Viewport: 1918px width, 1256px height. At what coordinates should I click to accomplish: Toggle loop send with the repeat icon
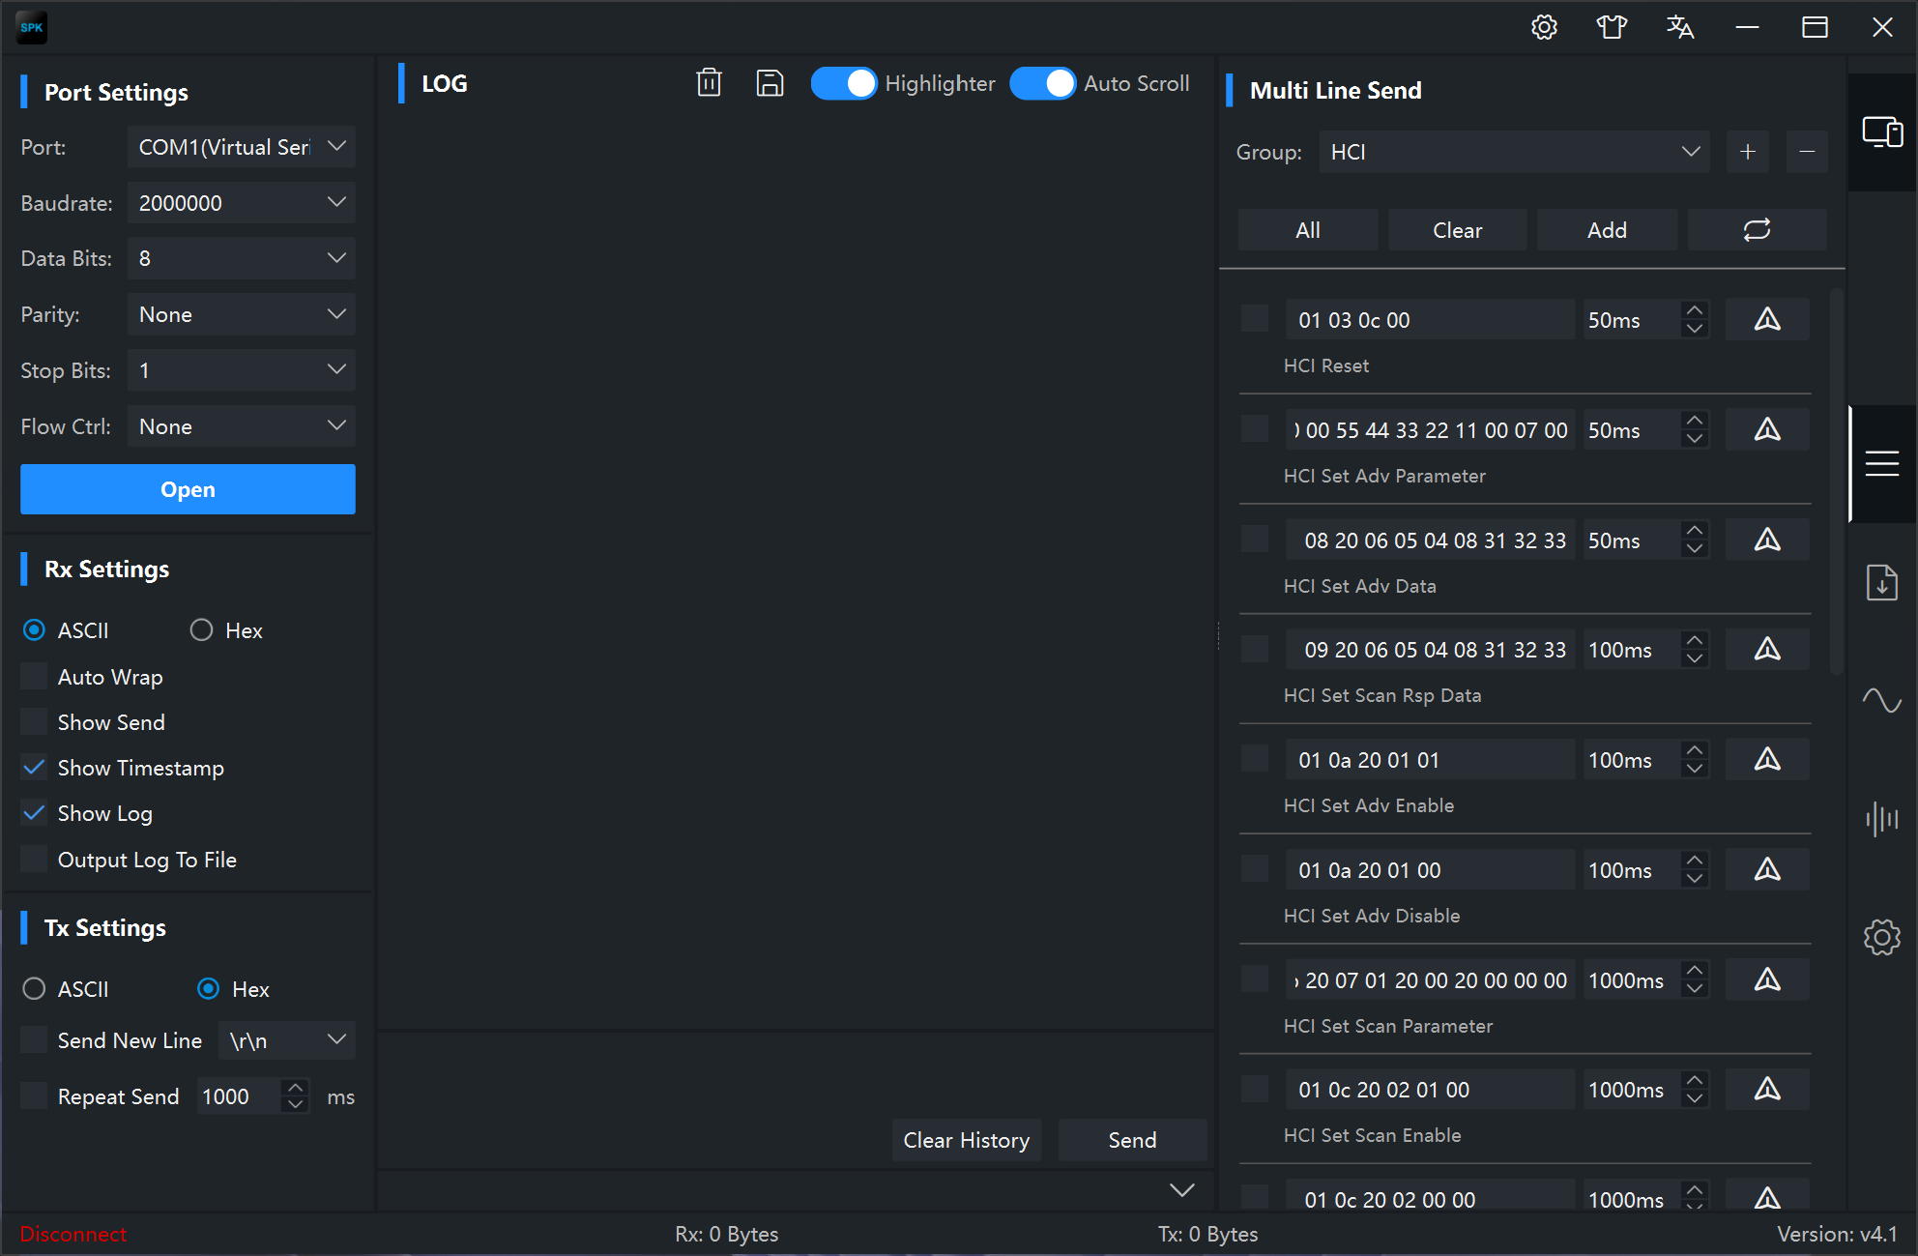tap(1757, 229)
